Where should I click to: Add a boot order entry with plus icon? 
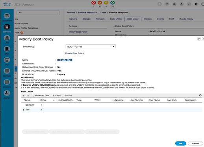24,96
